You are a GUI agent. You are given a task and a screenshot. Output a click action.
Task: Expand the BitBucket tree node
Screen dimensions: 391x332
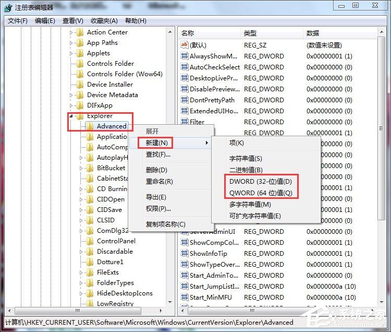[x=81, y=168]
